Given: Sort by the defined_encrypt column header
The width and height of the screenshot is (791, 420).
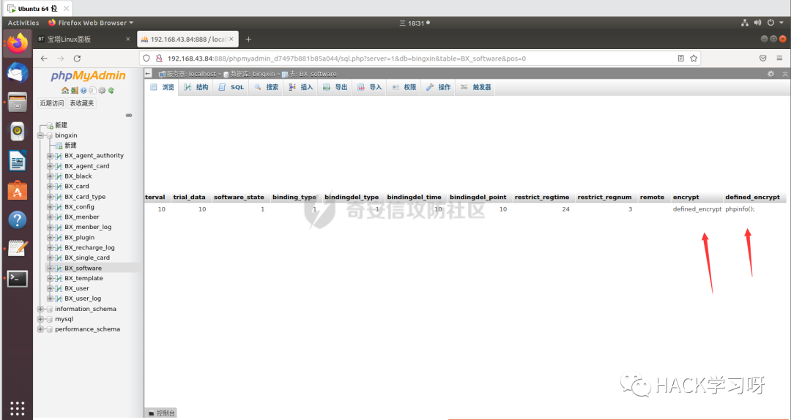Looking at the screenshot, I should click(x=752, y=198).
